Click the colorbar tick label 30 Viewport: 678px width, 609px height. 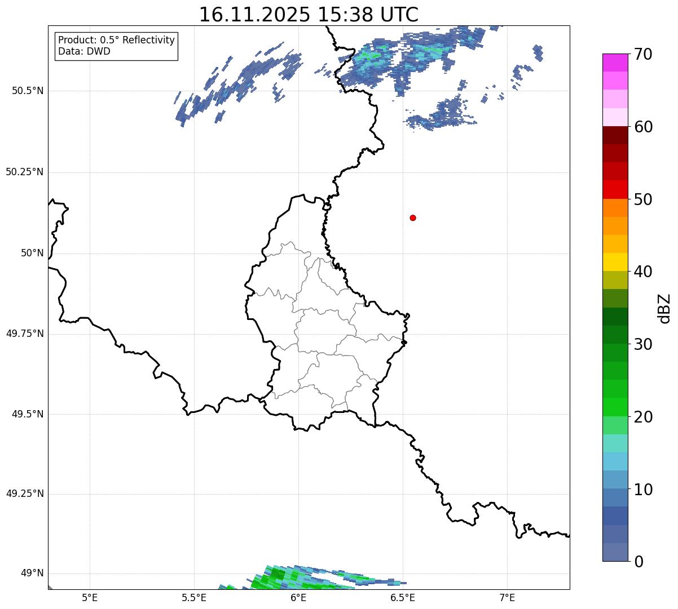click(643, 344)
